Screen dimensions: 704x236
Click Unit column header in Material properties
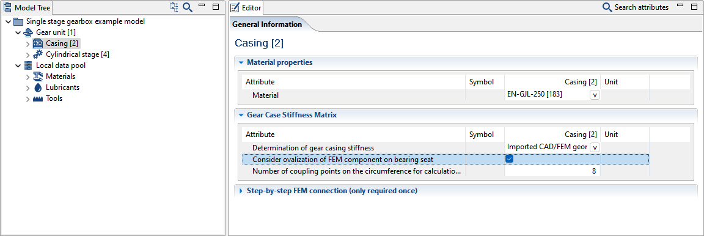click(611, 82)
